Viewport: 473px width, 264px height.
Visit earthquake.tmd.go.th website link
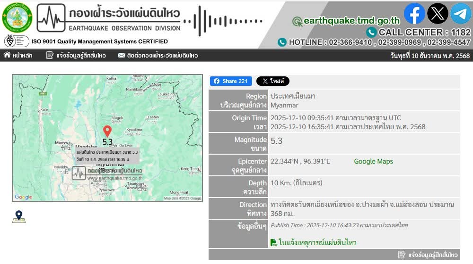click(351, 21)
